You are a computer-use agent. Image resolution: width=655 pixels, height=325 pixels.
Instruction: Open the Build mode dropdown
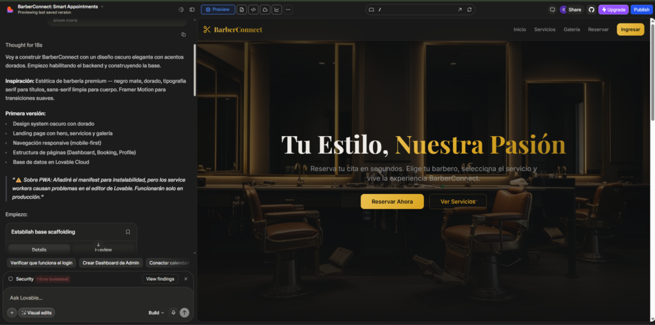pos(156,312)
